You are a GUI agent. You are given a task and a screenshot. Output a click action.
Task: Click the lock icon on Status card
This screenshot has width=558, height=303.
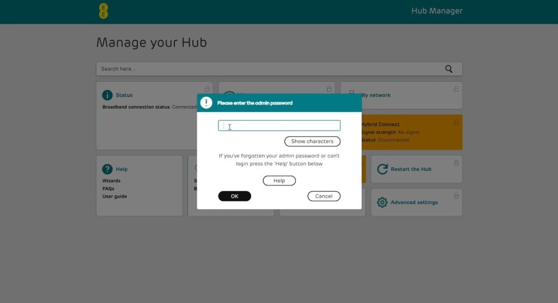(x=207, y=89)
